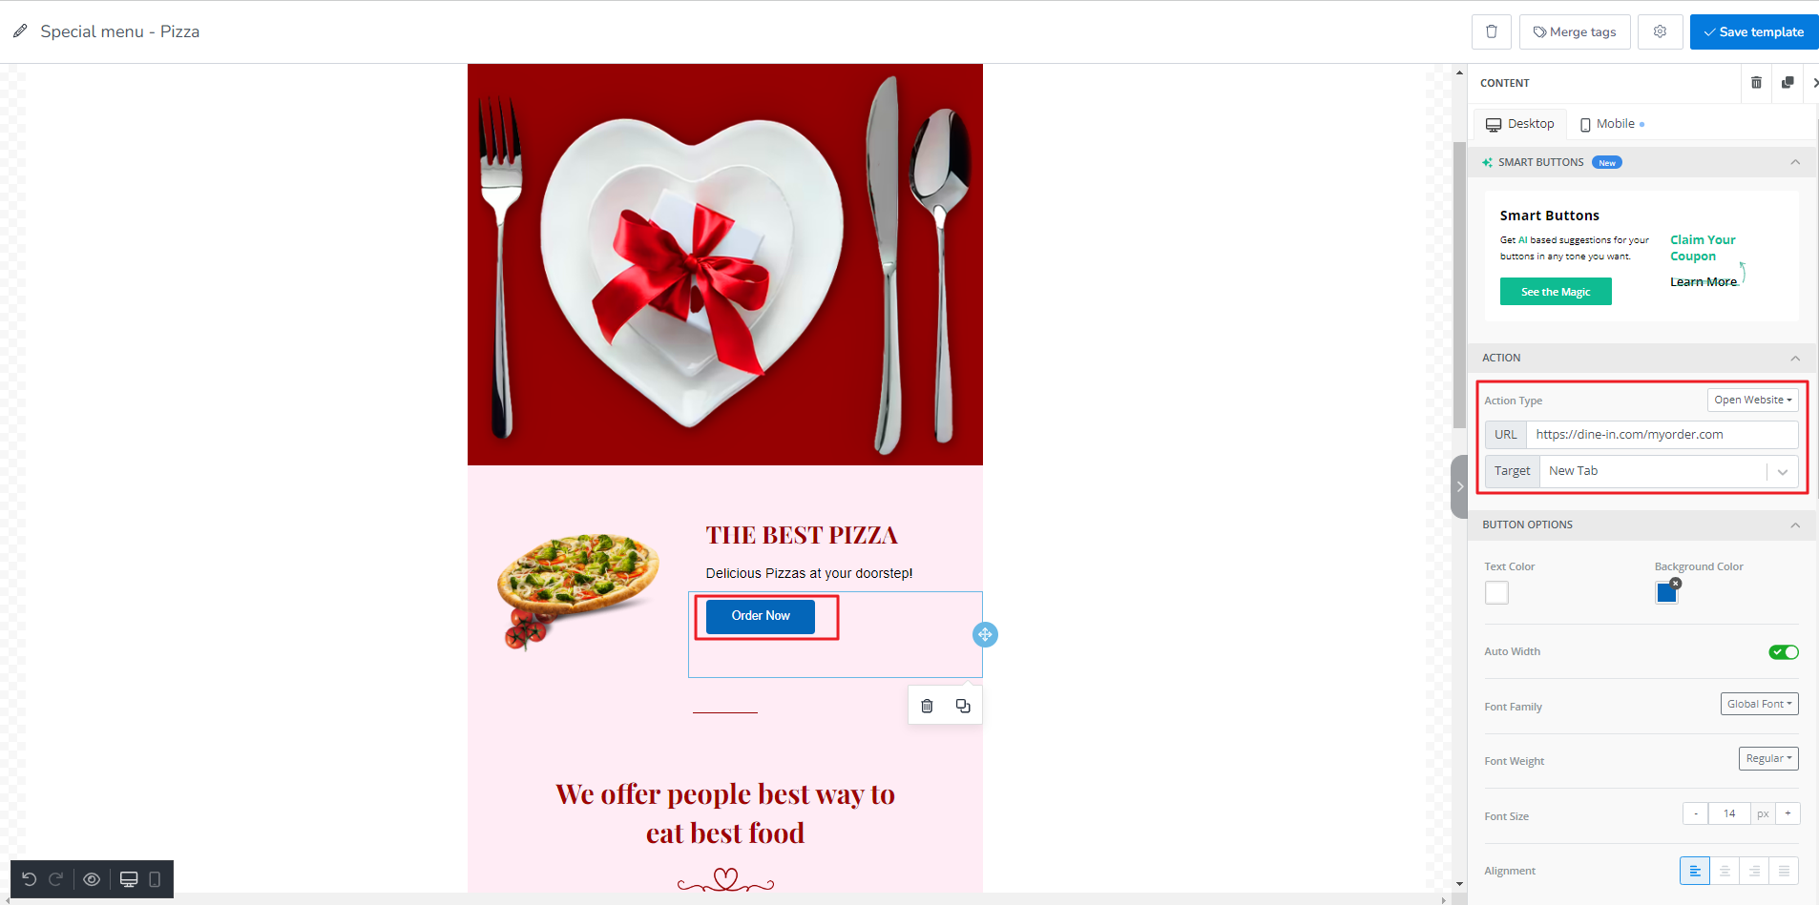The width and height of the screenshot is (1819, 905).
Task: Click the undo arrow icon
Action: [29, 879]
